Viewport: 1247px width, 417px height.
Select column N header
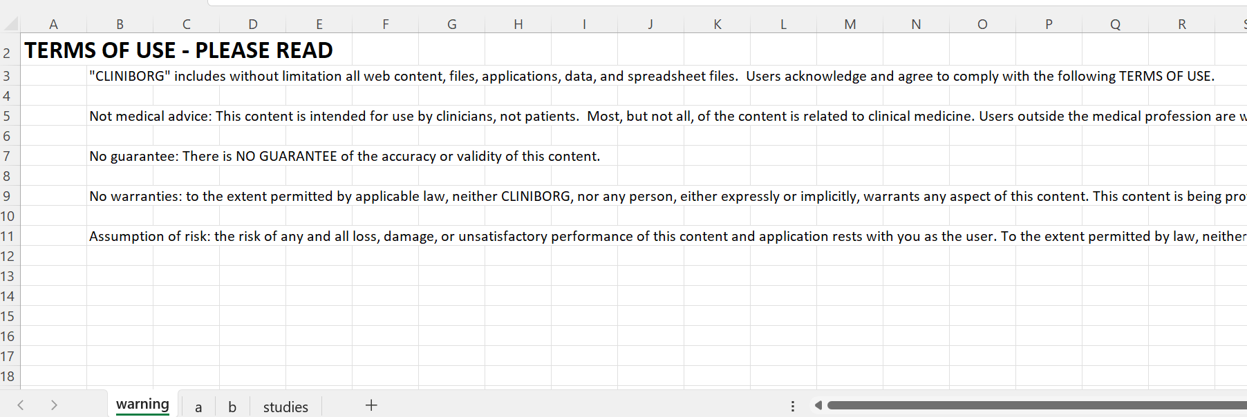(916, 24)
